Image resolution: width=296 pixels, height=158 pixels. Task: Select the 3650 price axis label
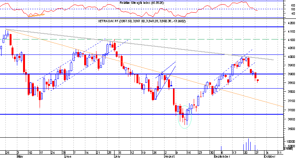(x=291, y=119)
